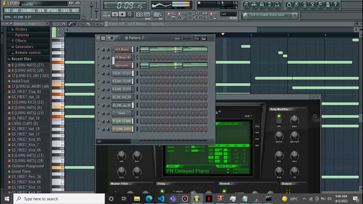The image size is (363, 204).
Task: Select the Snare channel button
Action: (122, 113)
